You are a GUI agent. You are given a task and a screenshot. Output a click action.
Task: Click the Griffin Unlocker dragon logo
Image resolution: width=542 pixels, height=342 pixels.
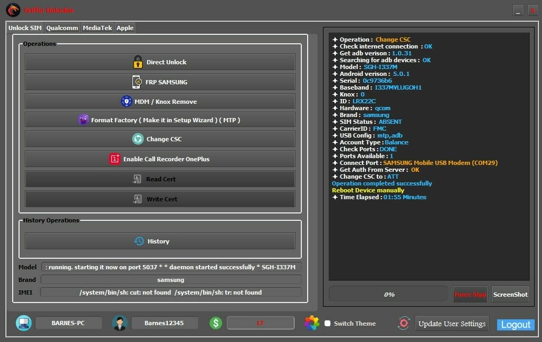(x=13, y=9)
